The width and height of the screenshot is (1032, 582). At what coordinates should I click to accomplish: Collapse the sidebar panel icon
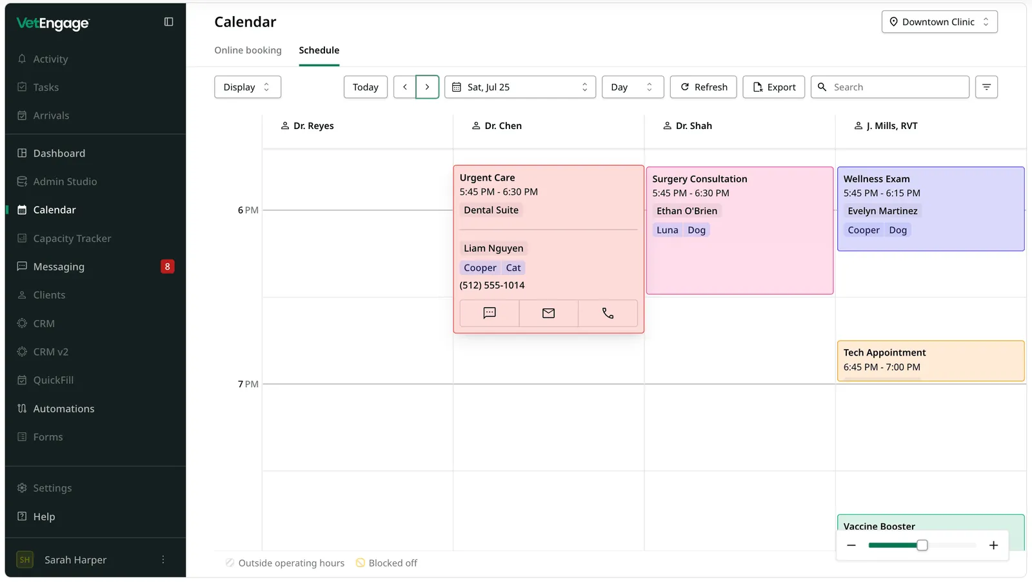pos(168,22)
